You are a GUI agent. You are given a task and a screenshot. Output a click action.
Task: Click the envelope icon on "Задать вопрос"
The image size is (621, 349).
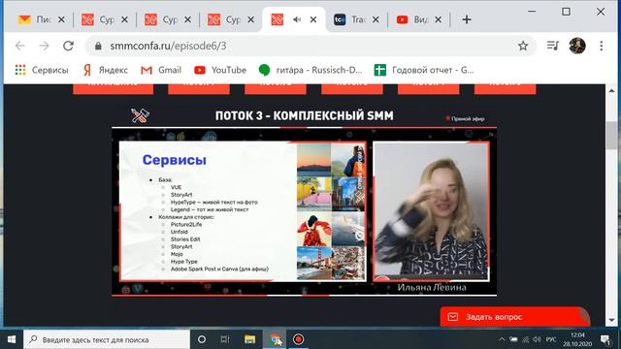[x=453, y=317]
